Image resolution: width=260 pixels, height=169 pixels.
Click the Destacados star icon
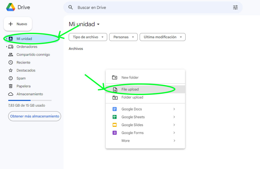[x=11, y=70]
